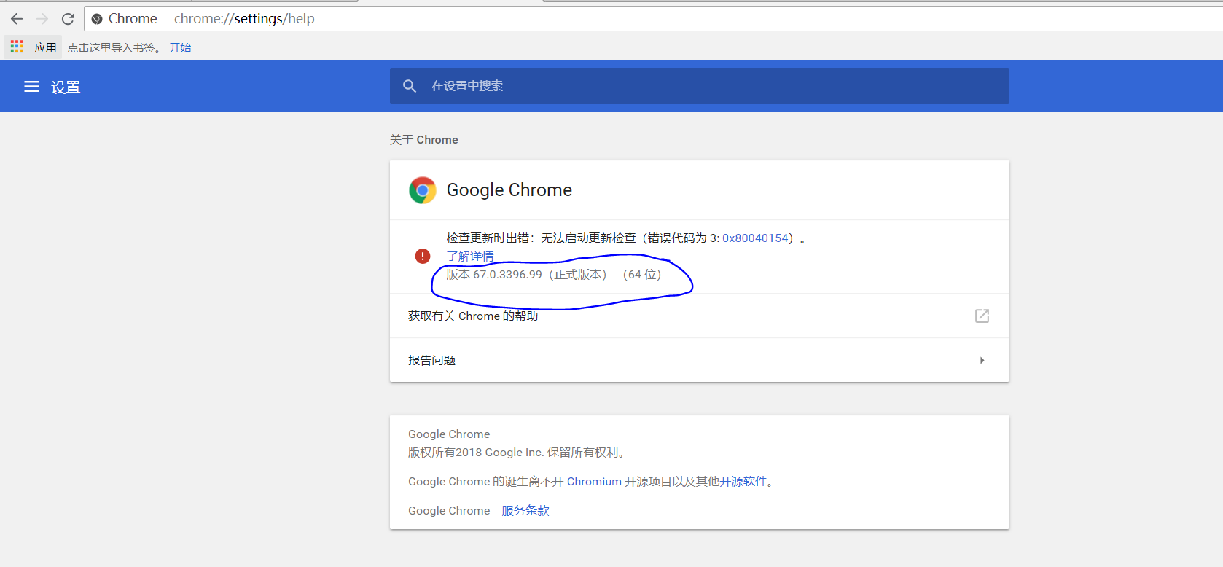This screenshot has width=1223, height=567.
Task: Click the Chrome site info icon
Action: point(97,19)
